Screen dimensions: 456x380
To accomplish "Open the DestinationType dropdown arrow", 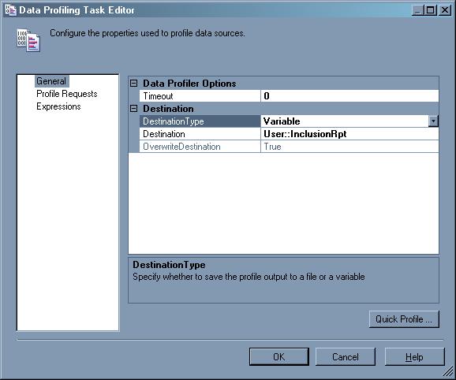I will (433, 121).
